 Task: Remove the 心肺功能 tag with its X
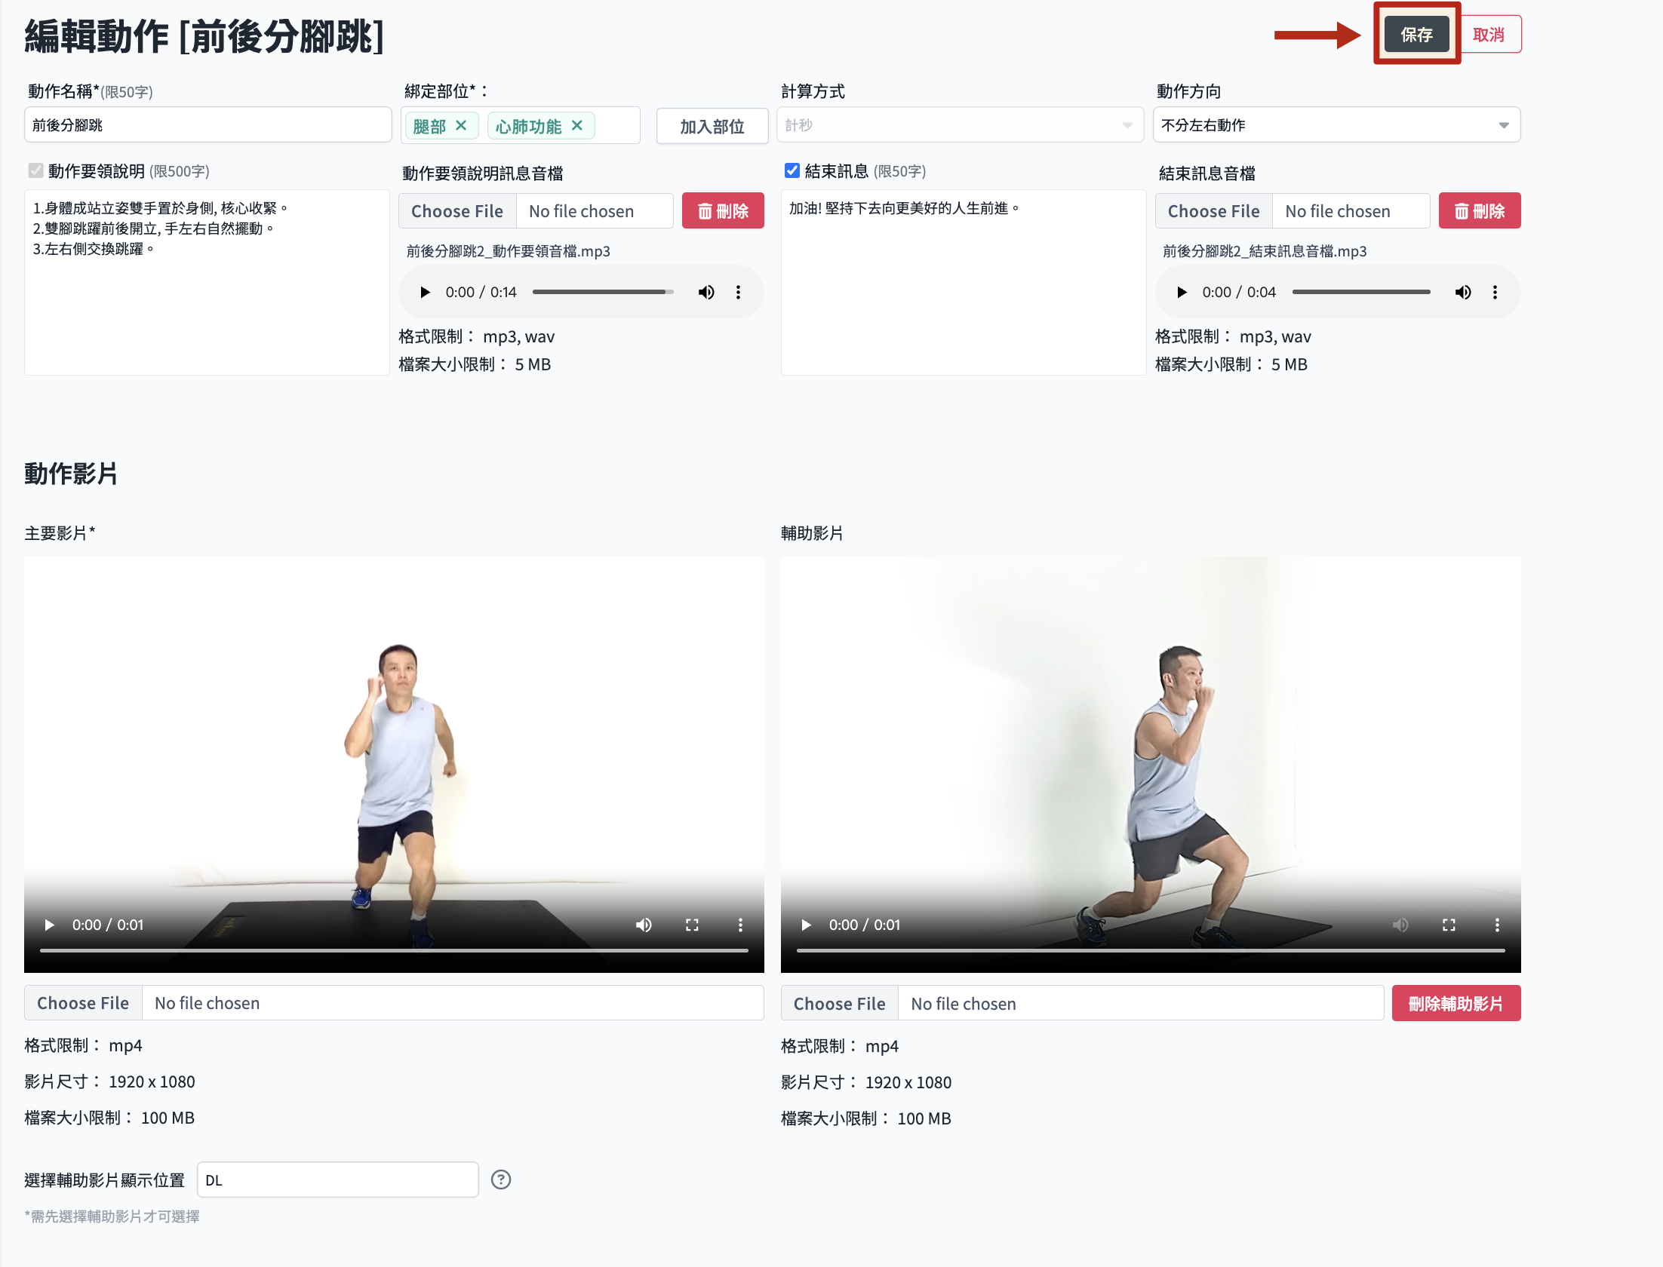[x=577, y=125]
